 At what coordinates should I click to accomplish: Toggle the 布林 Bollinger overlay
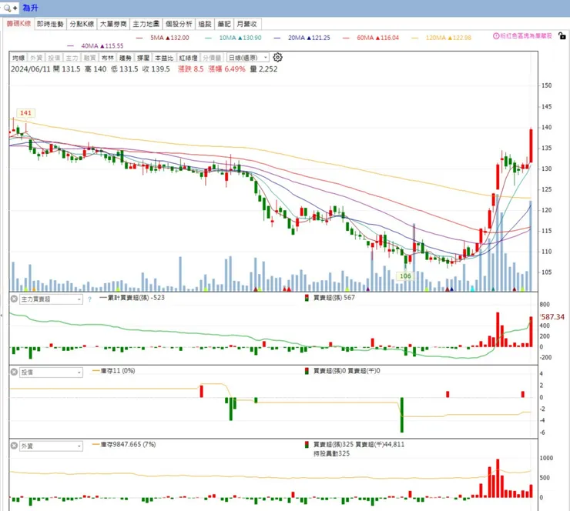pyautogui.click(x=107, y=58)
